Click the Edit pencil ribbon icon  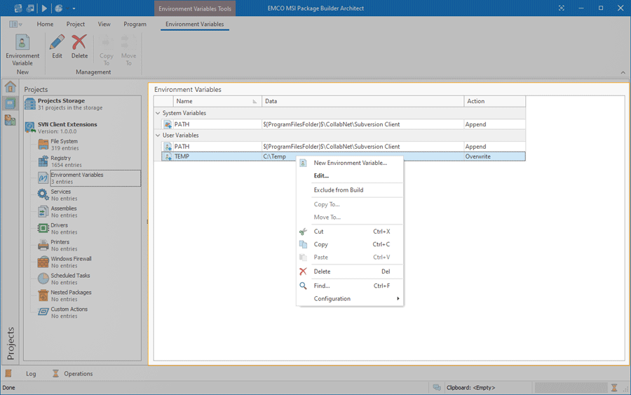(57, 42)
